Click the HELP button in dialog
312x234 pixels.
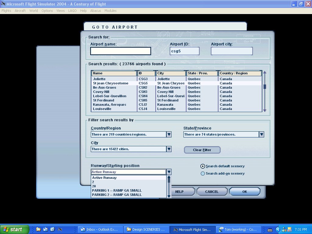pyautogui.click(x=179, y=192)
